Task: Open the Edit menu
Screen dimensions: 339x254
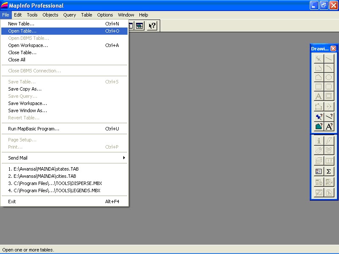Action: tap(18, 15)
